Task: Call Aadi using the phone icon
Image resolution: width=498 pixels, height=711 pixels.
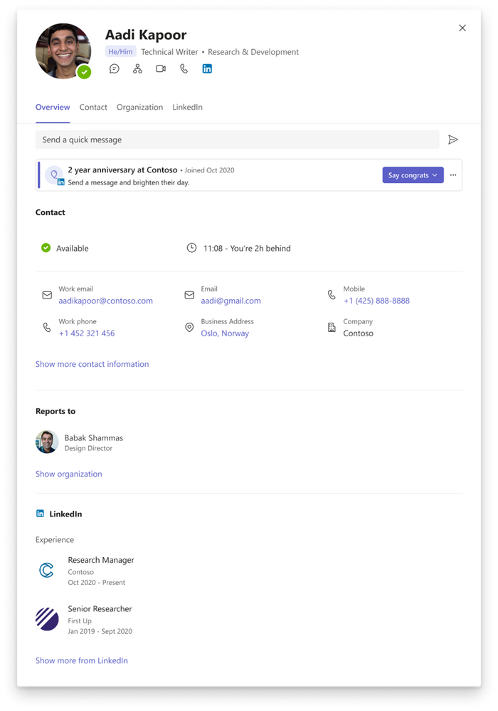Action: [x=183, y=68]
